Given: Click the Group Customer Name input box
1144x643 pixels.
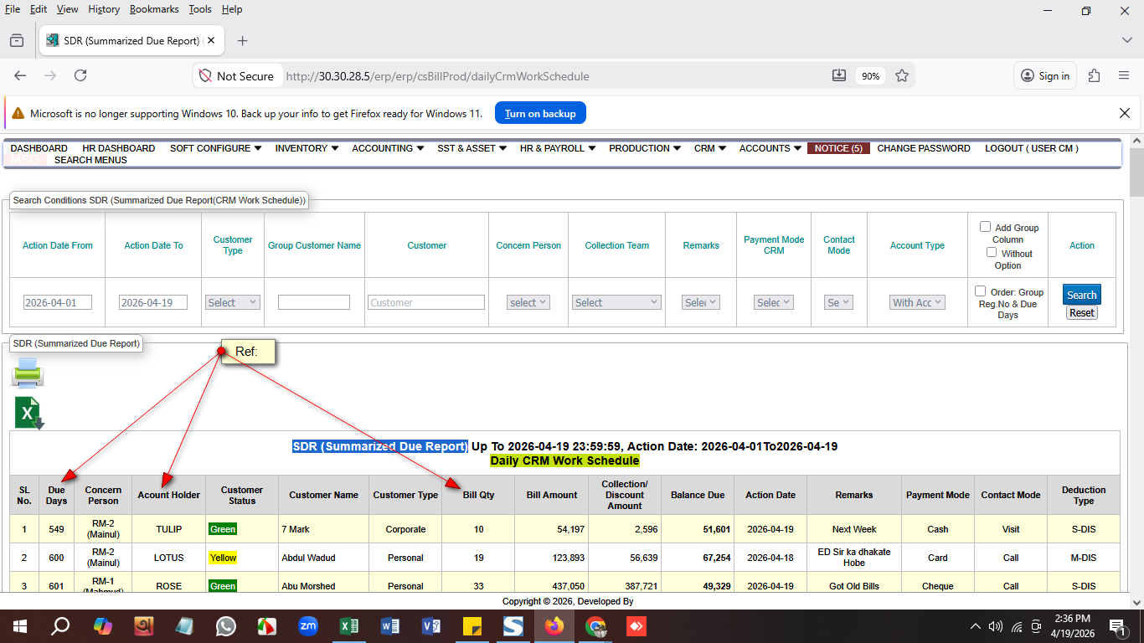Looking at the screenshot, I should click(314, 302).
